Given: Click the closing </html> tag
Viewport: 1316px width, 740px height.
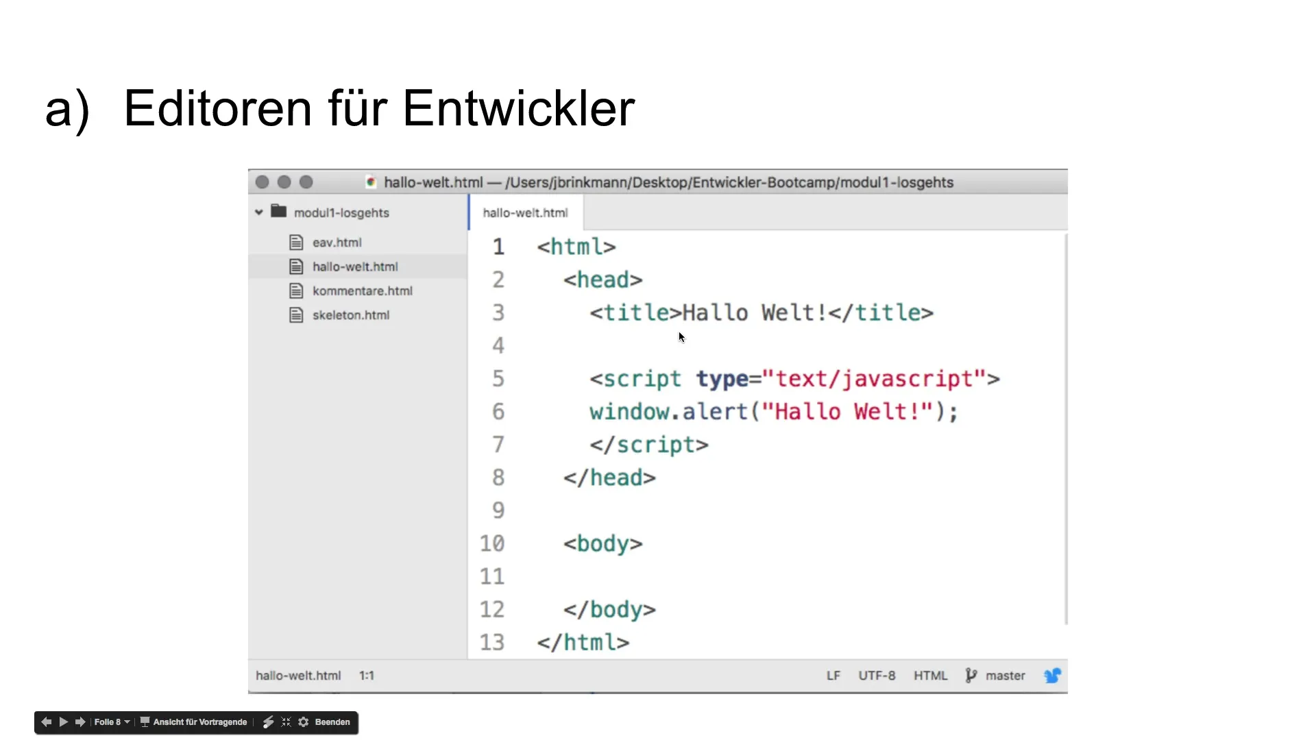Looking at the screenshot, I should (x=583, y=642).
